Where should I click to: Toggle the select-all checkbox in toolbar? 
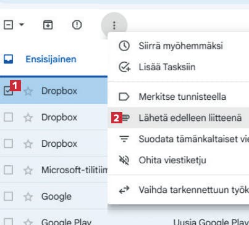coord(9,25)
